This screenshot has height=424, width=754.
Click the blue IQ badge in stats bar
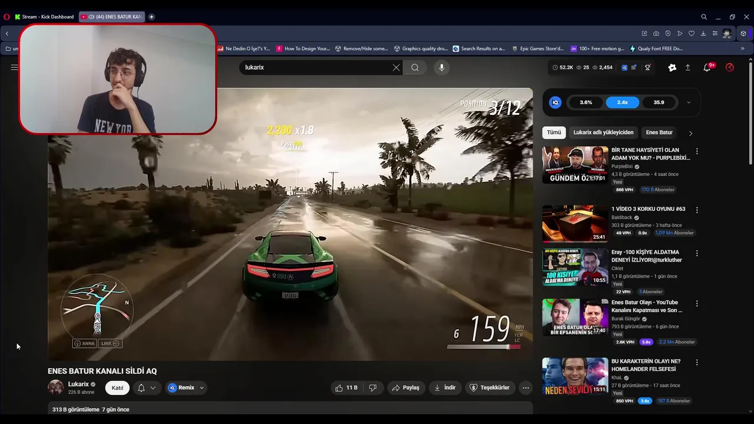click(624, 67)
